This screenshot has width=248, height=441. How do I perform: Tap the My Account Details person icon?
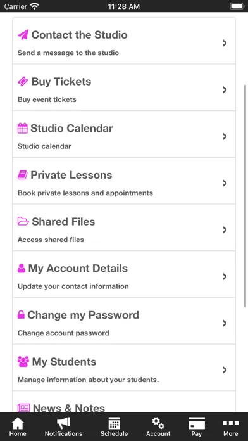(22, 268)
